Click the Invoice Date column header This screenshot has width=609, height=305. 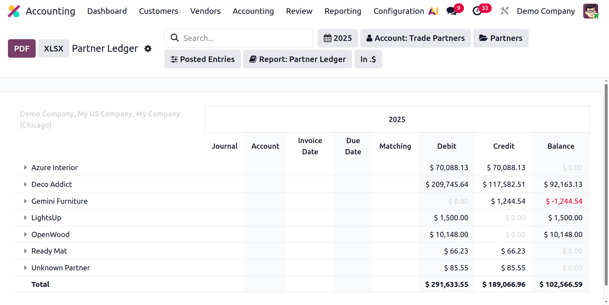(310, 146)
